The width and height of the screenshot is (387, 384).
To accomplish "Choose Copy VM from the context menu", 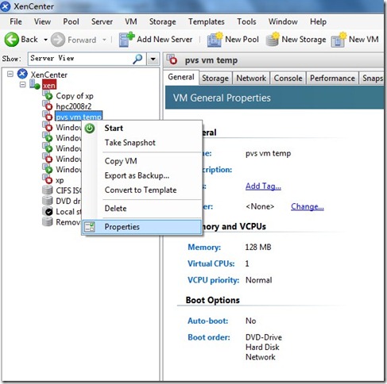I will [x=141, y=161].
